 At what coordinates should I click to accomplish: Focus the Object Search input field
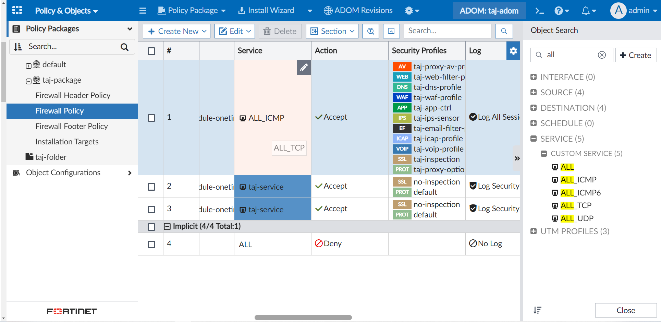click(572, 55)
